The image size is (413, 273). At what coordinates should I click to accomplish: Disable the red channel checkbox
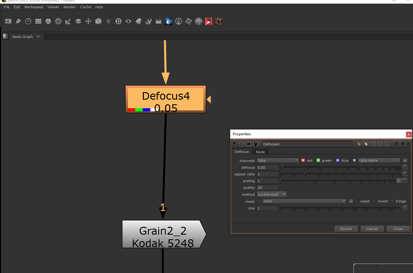coord(303,160)
